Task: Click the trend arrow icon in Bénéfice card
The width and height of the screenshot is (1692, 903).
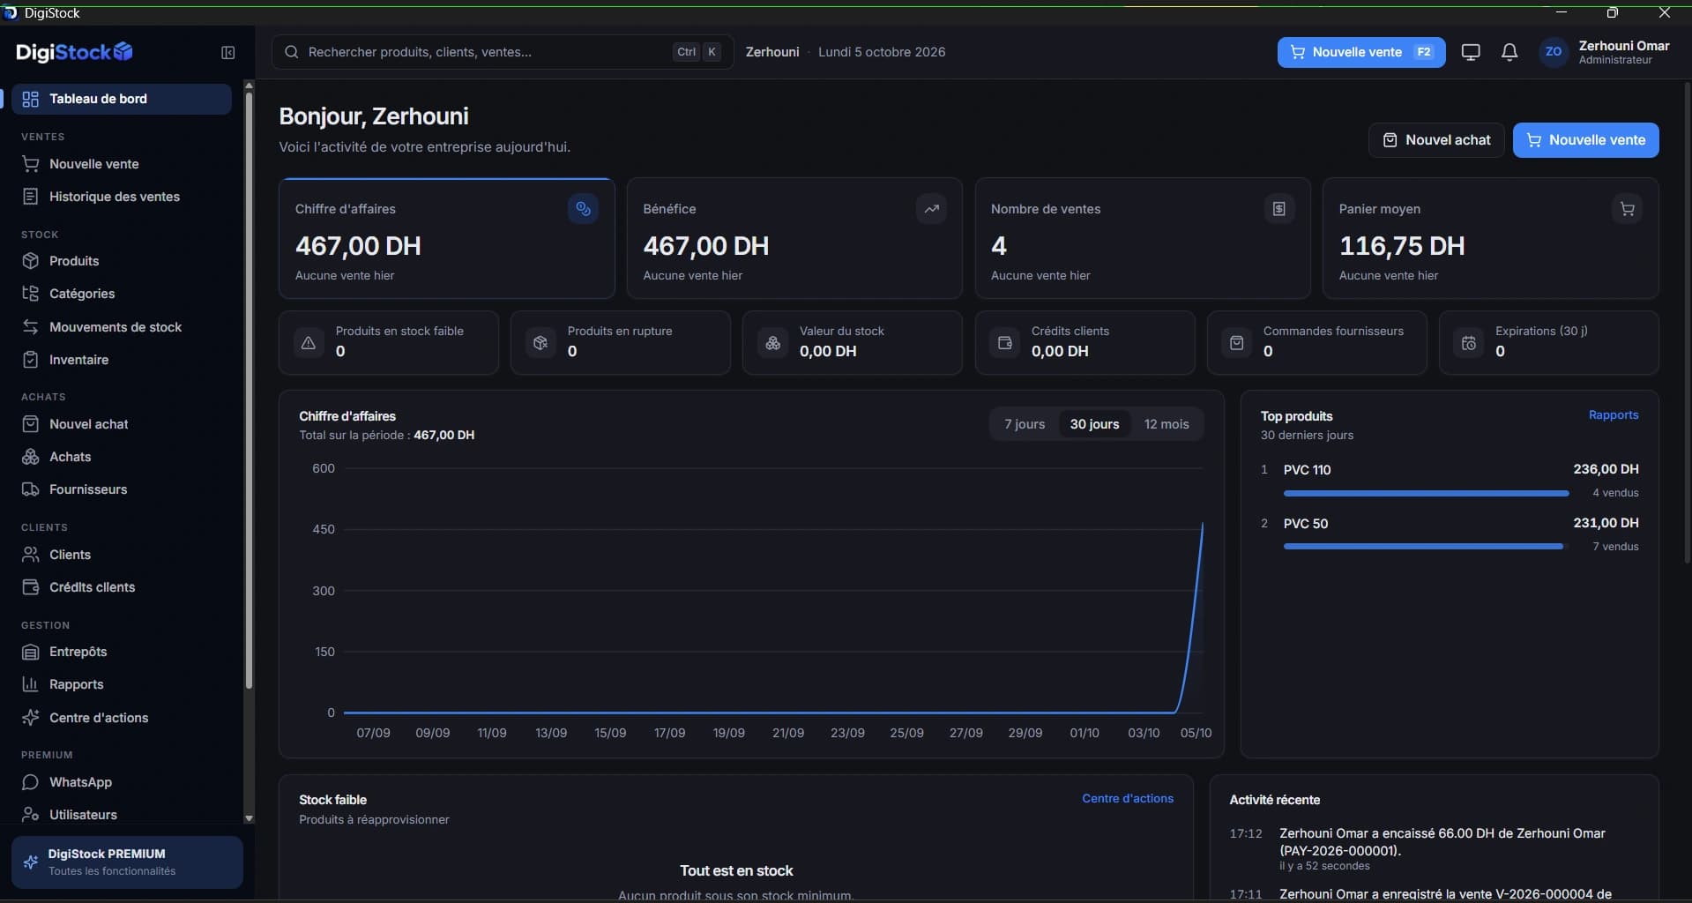Action: 931,209
